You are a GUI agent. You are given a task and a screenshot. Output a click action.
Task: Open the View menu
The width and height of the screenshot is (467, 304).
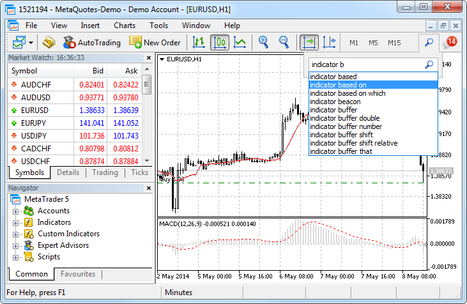tap(59, 26)
